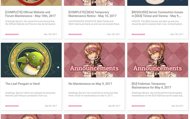The width and height of the screenshot is (190, 119).
Task: Click Fedimian maintenance excerpt text
Action: pyautogui.click(x=158, y=94)
